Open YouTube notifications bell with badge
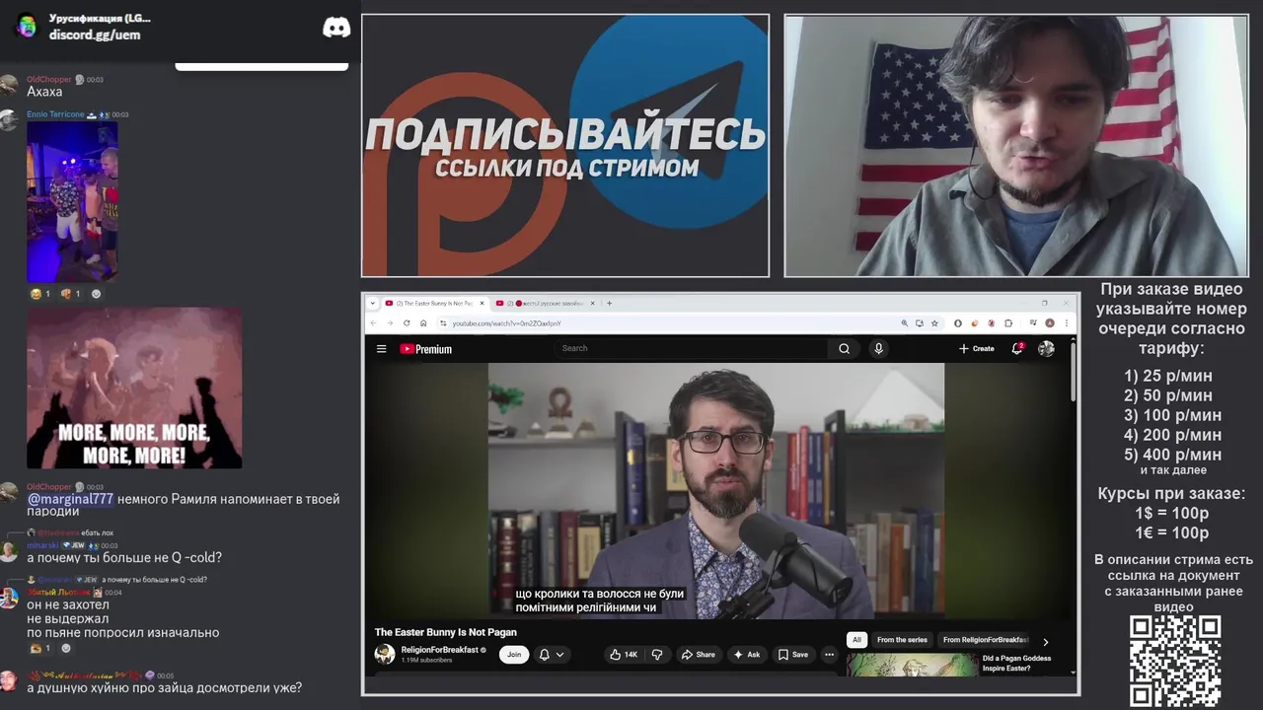The image size is (1263, 710). pos(1017,348)
